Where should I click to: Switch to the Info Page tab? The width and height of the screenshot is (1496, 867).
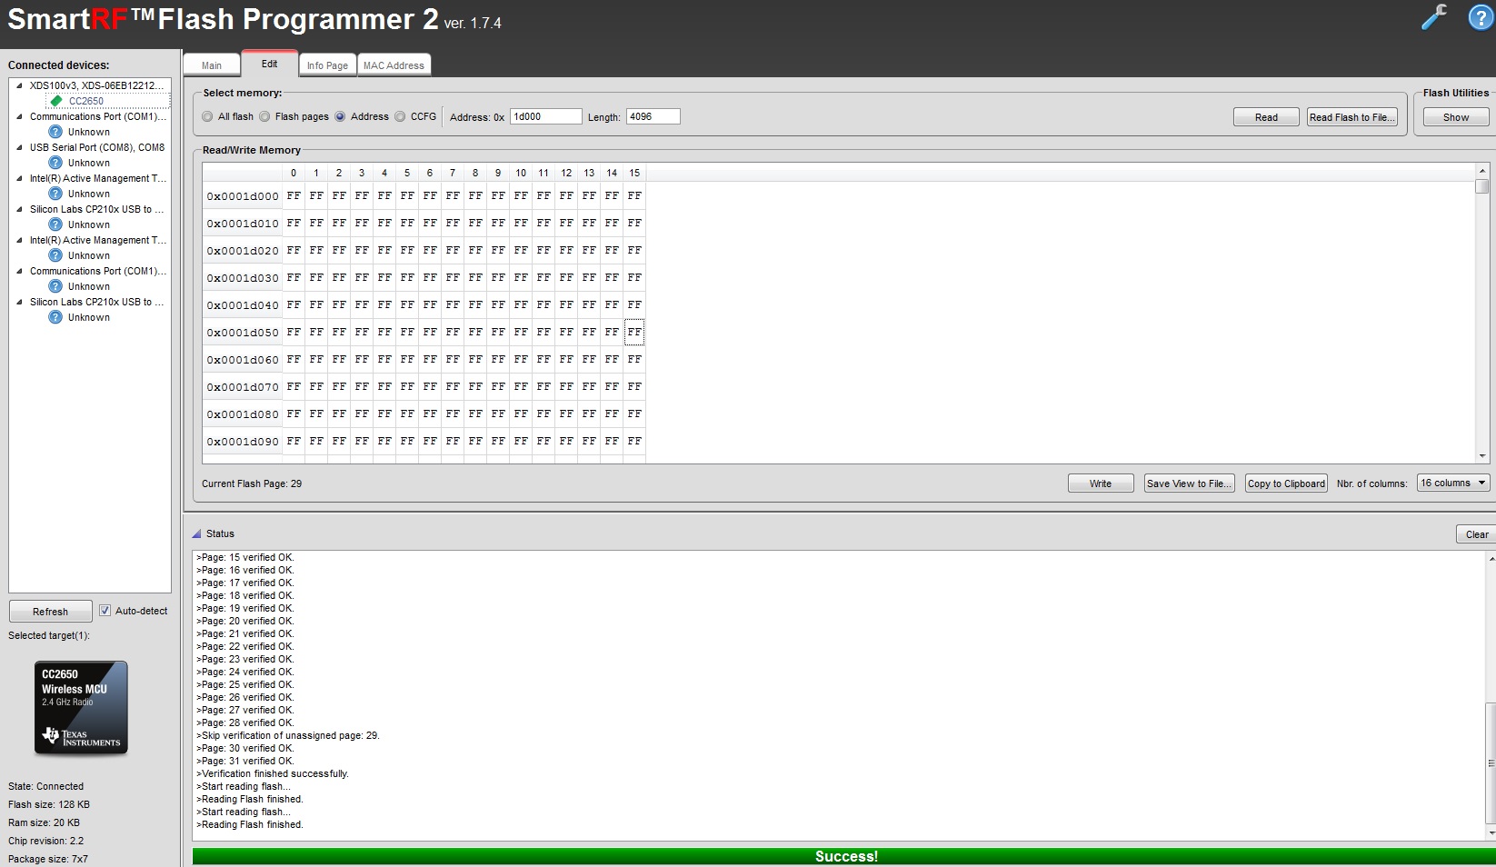click(327, 65)
